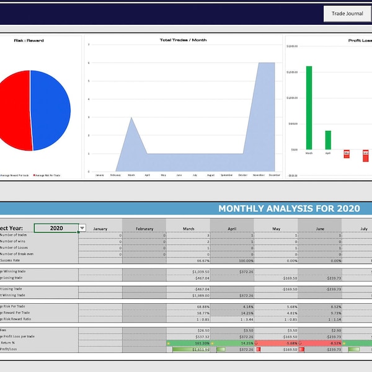Image resolution: width=372 pixels, height=372 pixels.
Task: Select March largest winning trade $1,989.00
Action: 188,295
